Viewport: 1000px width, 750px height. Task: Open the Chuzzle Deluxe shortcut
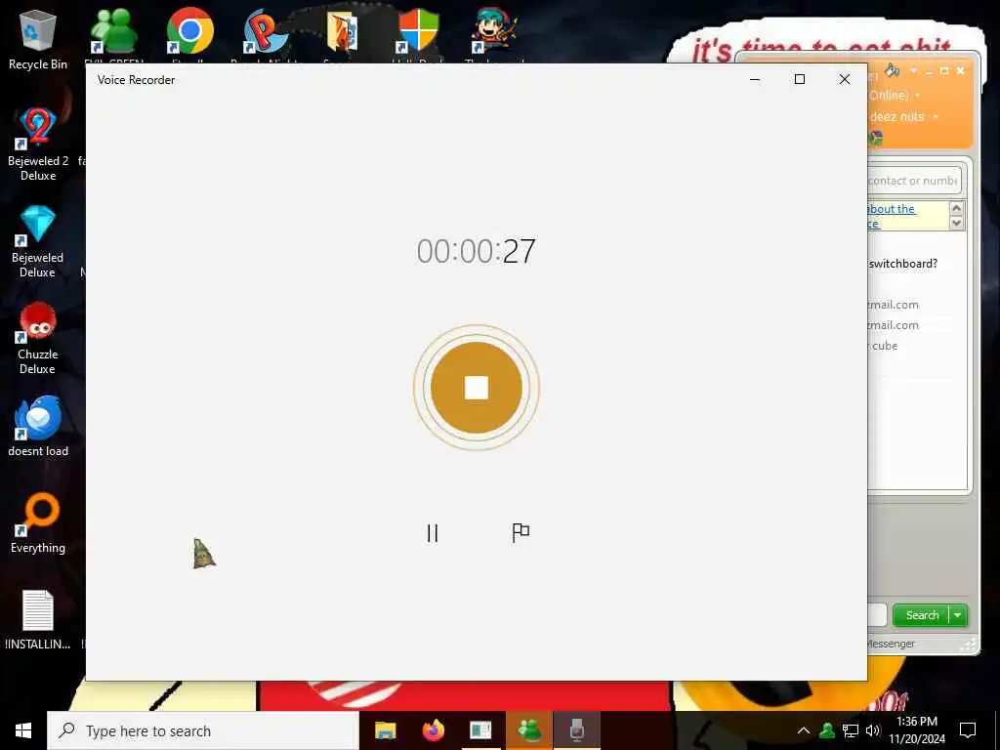(38, 338)
